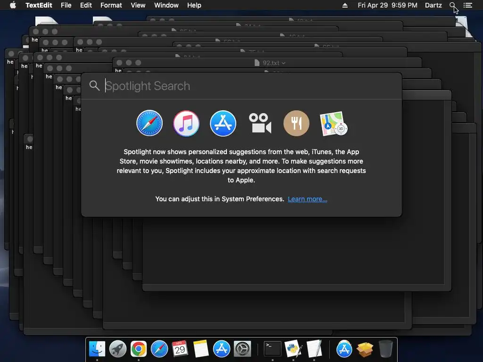
Task: Open the cardboard box package icon in Dock
Action: coord(365,349)
